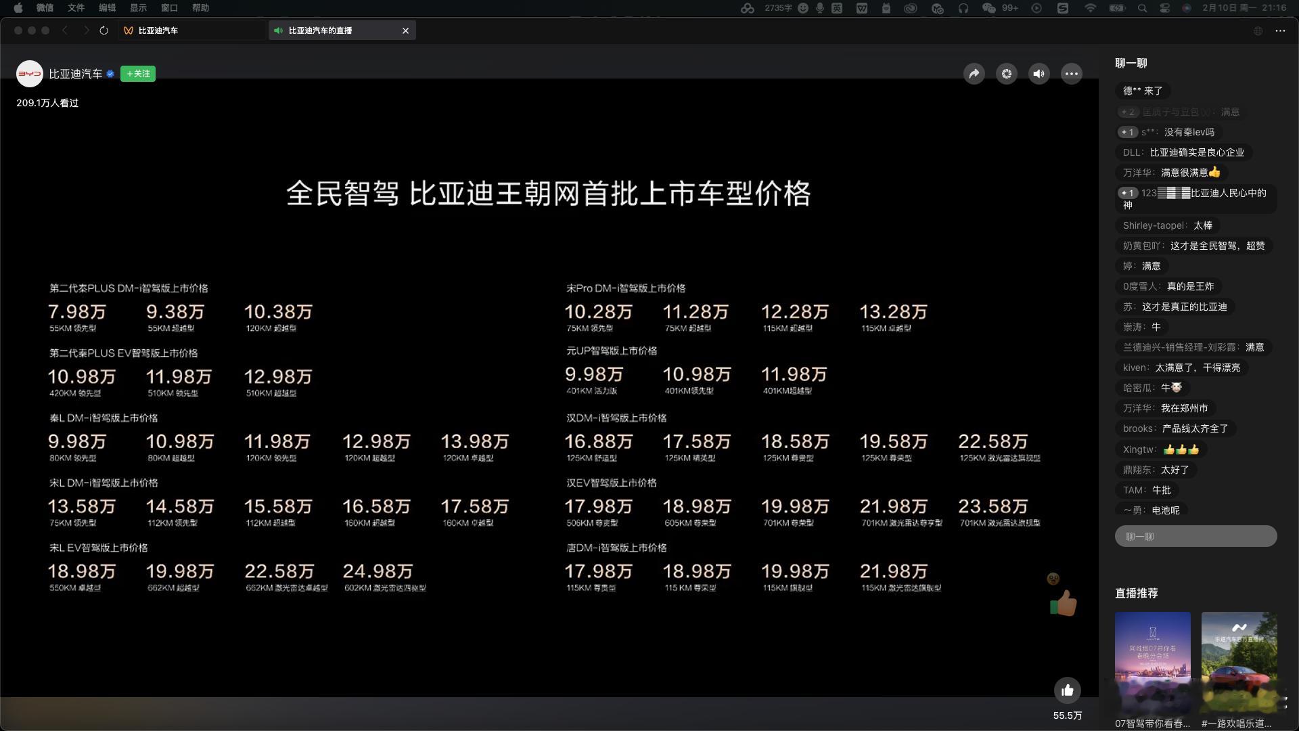Screen dimensions: 1299x731
Task: Select comment 太满意了，干得漂亮
Action: (1181, 368)
